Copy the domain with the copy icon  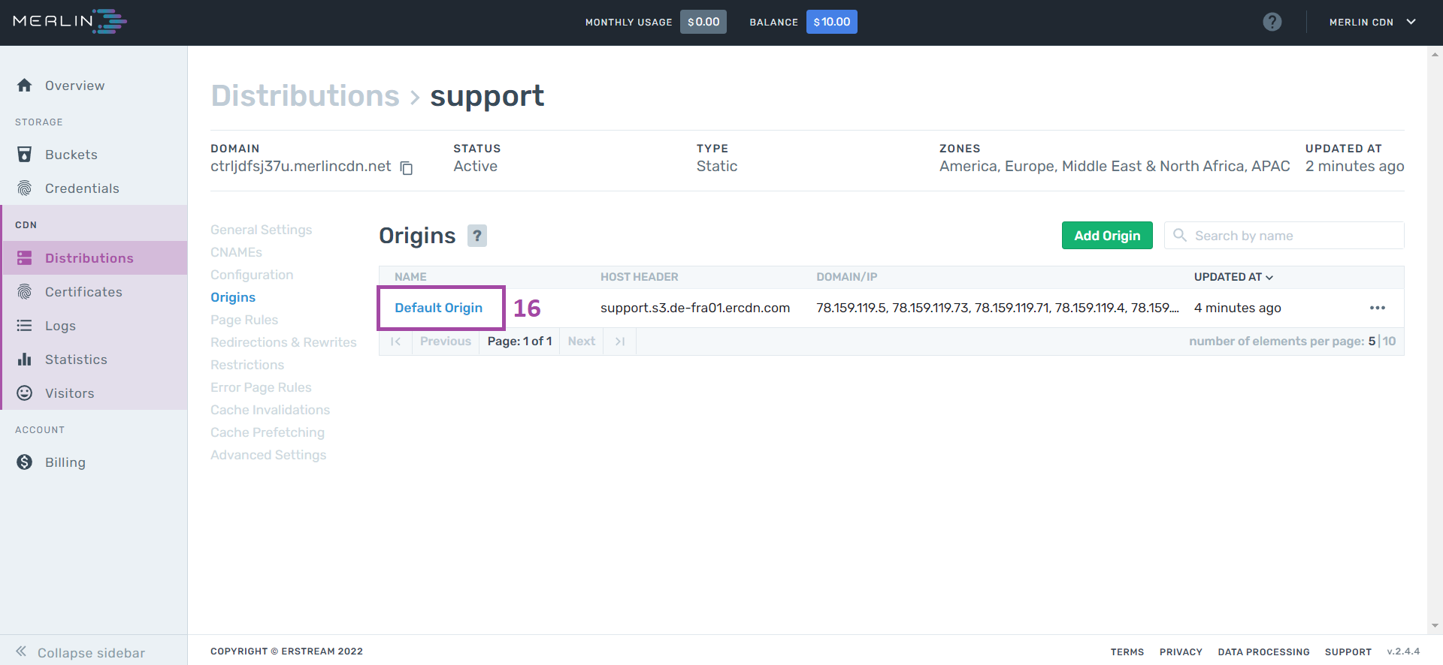coord(407,168)
